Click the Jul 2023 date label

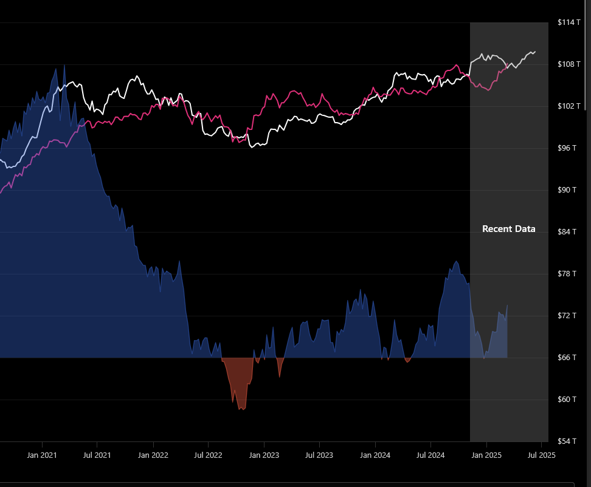(x=319, y=455)
